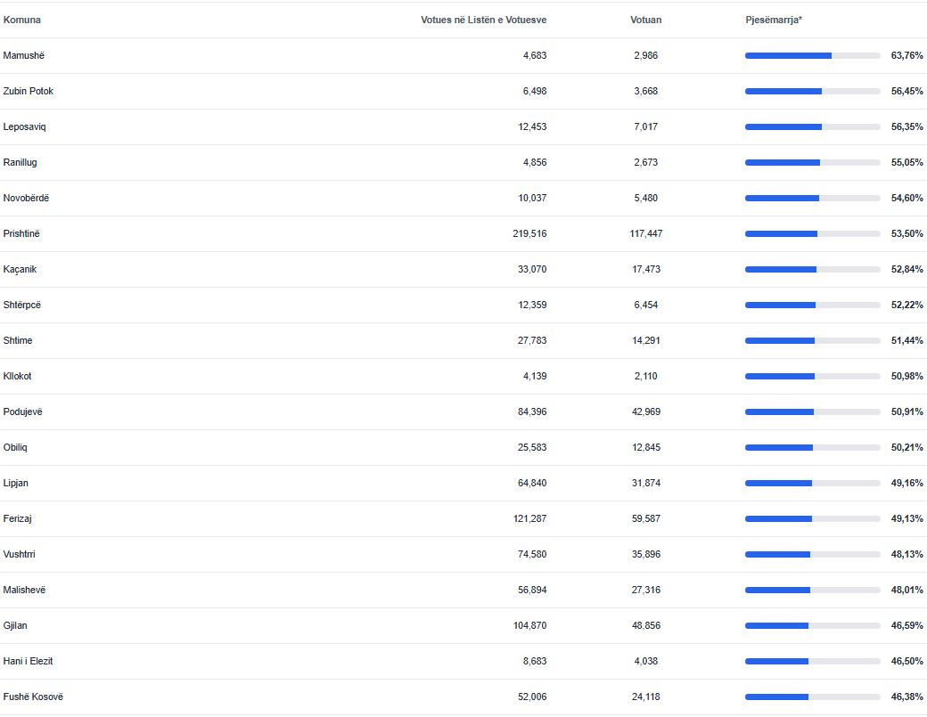Sort by Votues në Listën e Votuesve header

click(483, 20)
